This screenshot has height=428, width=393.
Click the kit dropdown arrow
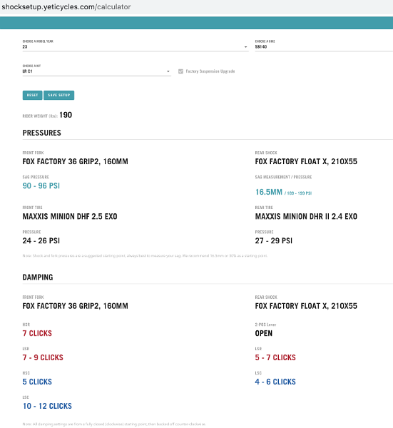[168, 71]
